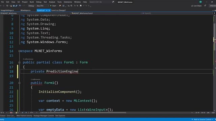The width and height of the screenshot is (216, 121).
Task: Open the File menu
Action: point(2,2)
